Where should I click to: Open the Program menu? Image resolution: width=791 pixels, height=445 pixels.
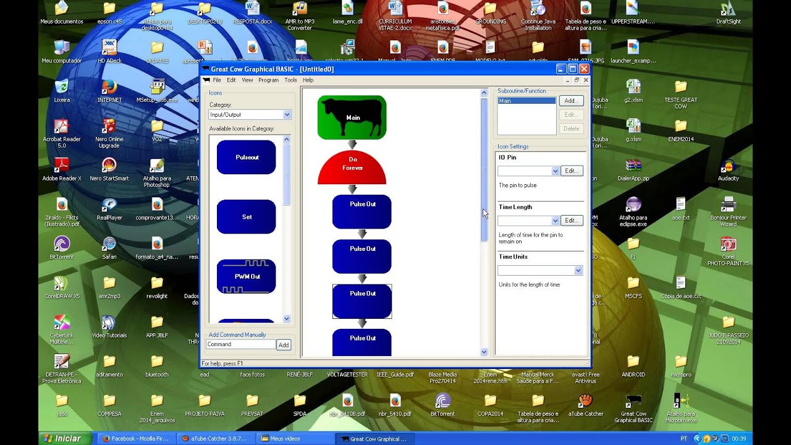tap(268, 80)
